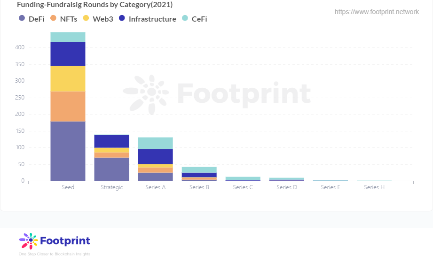Click the CeFi segment of Series A bar
This screenshot has width=433, height=261.
point(155,143)
